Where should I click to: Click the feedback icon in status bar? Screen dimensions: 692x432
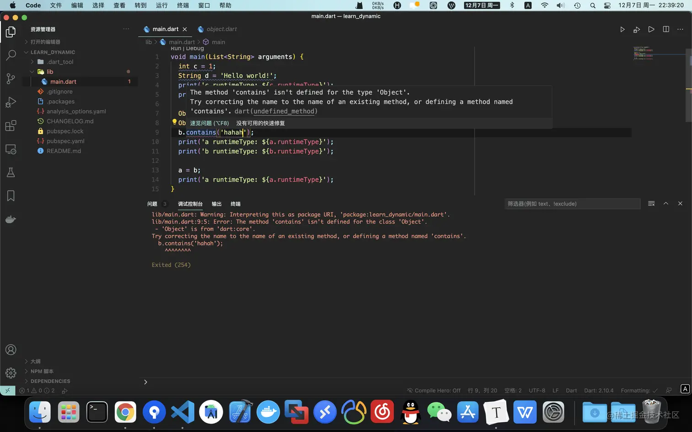coord(669,390)
